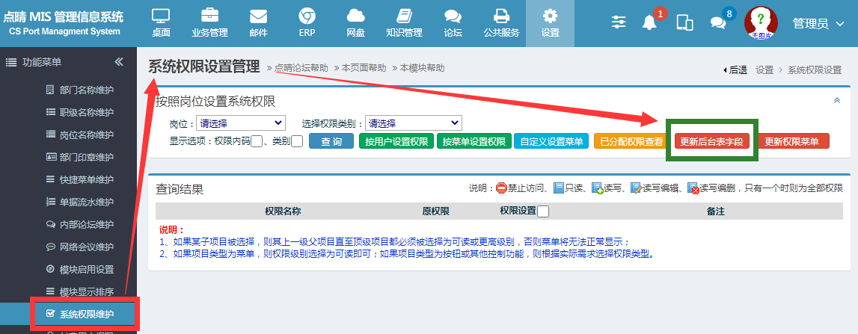Image resolution: width=858 pixels, height=334 pixels.
Task: Open the 选择权限类别 dropdown
Action: point(414,123)
